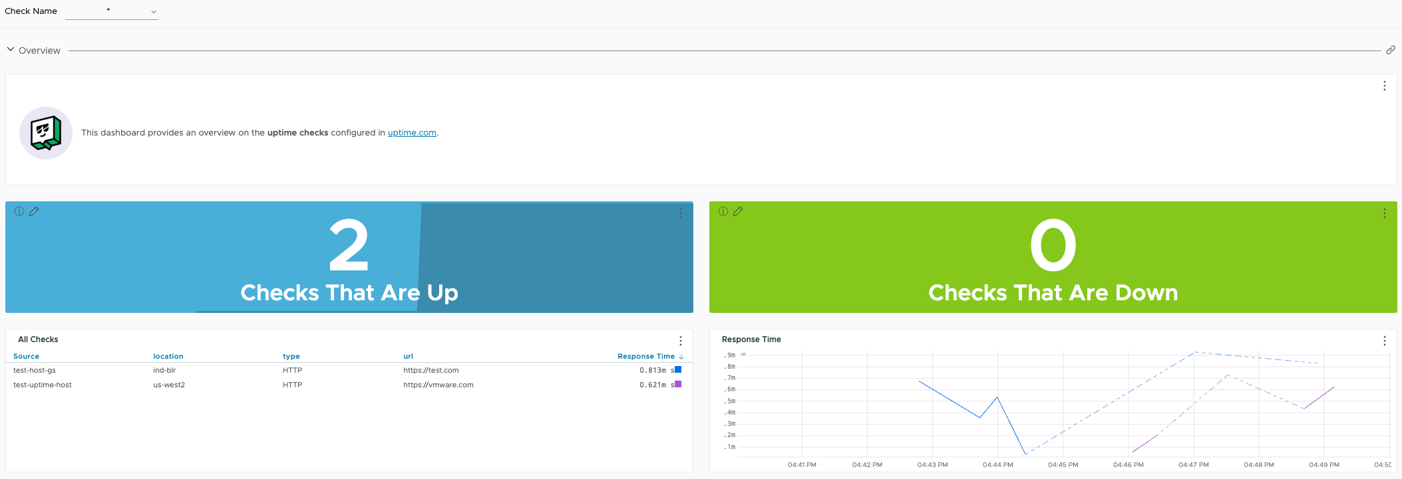Click purple color swatch for test-uptime-host
The height and width of the screenshot is (479, 1402).
(678, 384)
